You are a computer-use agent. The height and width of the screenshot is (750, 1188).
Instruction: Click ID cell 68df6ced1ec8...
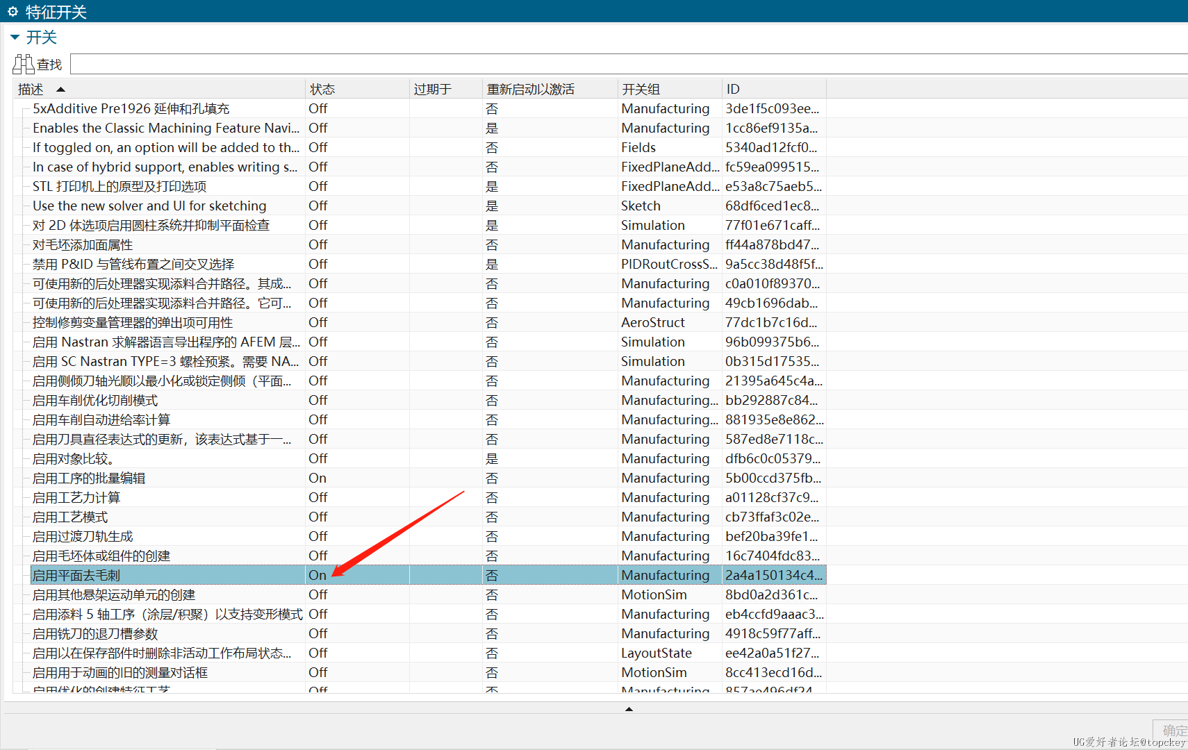(773, 206)
